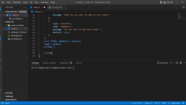This screenshot has width=186, height=105.
Task: Expand the NPM Scripts section
Action: (11, 100)
